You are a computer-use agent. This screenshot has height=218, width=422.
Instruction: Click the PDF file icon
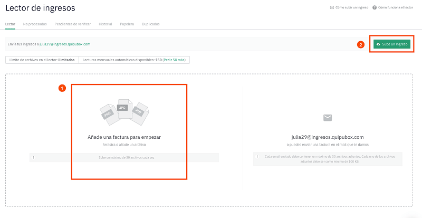(x=140, y=113)
